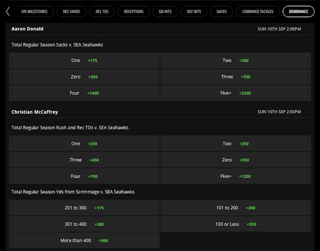Bet Aaron Donald One sack at +175
The width and height of the screenshot is (320, 251).
tap(84, 60)
